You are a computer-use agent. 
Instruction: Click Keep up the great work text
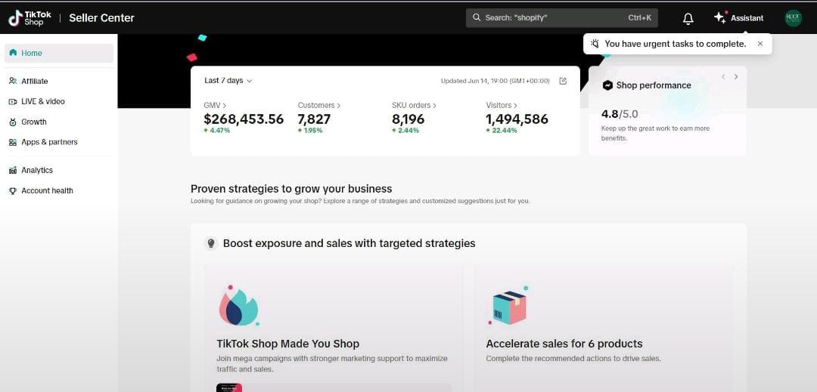point(655,133)
